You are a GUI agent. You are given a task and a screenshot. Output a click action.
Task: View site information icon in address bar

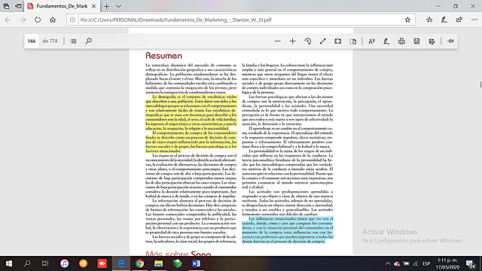tap(72, 20)
